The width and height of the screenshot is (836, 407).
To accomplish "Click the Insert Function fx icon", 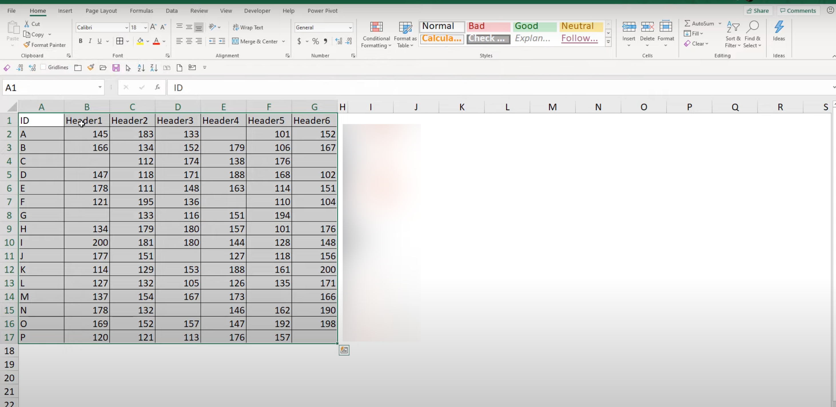I will click(x=158, y=88).
